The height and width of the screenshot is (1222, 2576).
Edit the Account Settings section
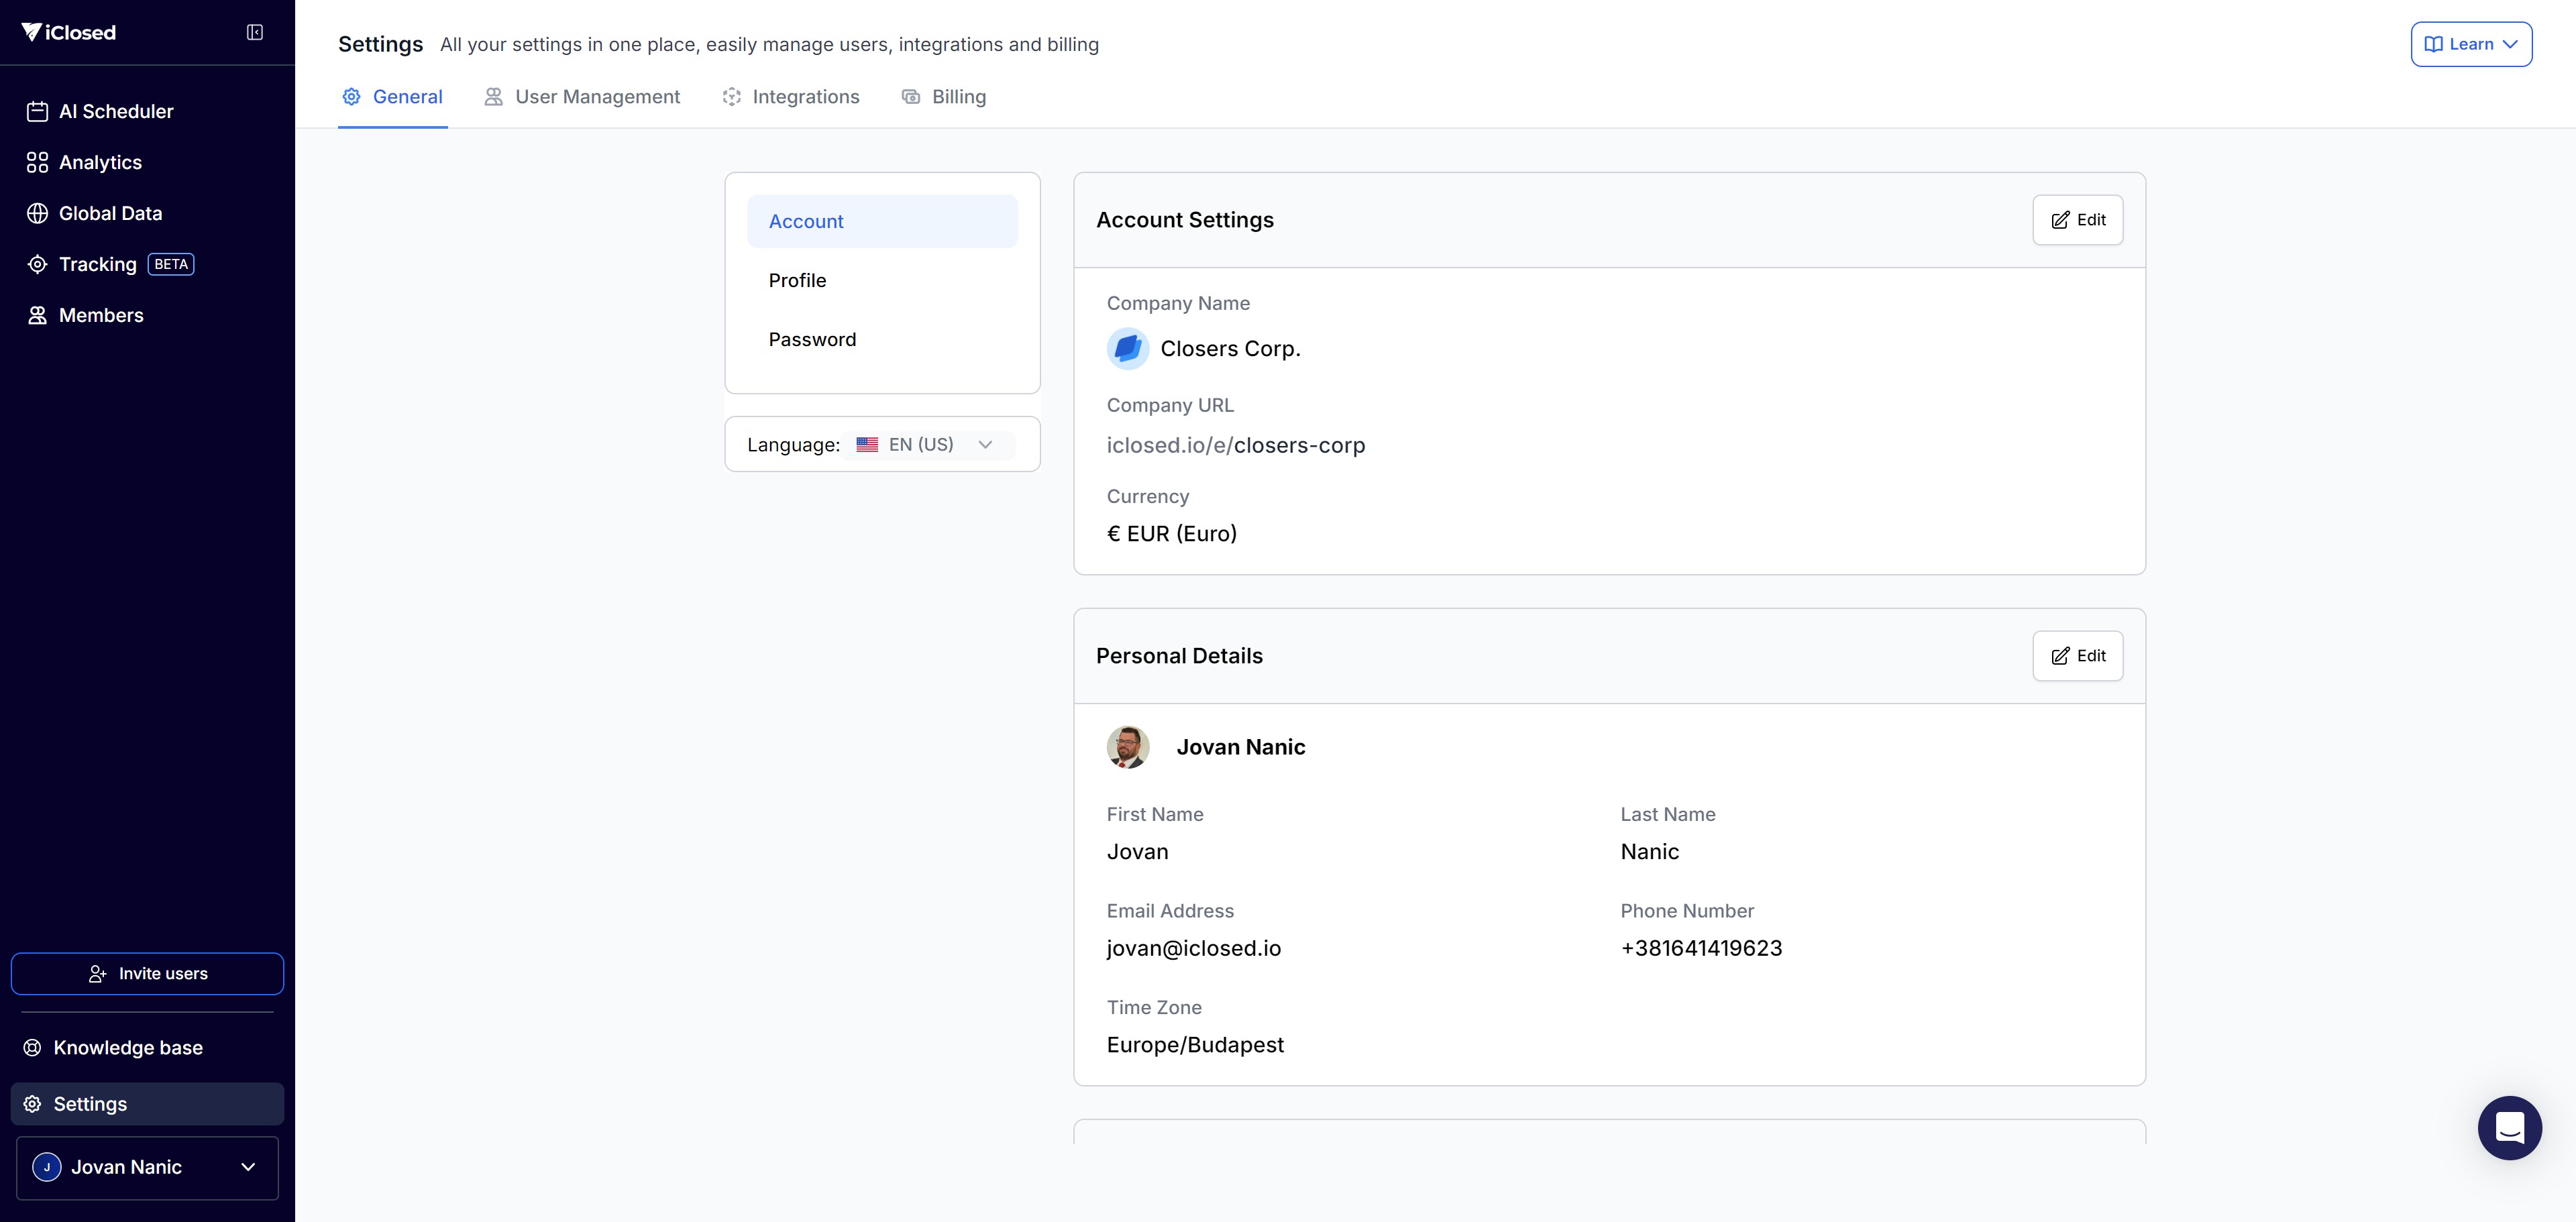pos(2077,220)
